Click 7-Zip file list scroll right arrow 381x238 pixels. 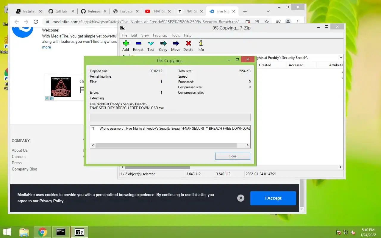[341, 167]
